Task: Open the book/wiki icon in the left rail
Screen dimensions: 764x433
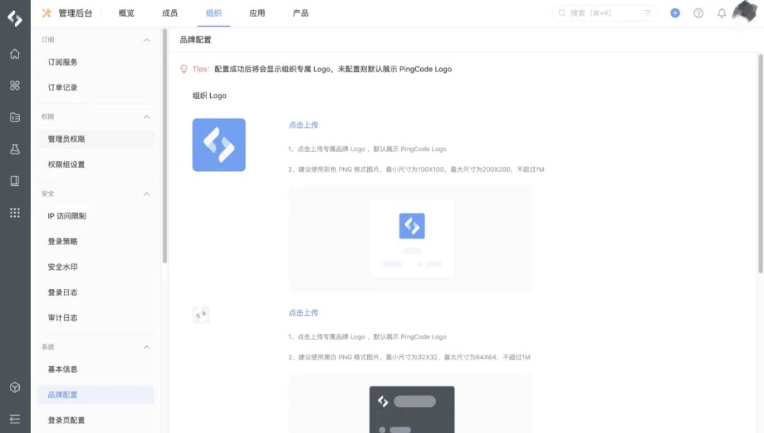Action: [x=14, y=180]
